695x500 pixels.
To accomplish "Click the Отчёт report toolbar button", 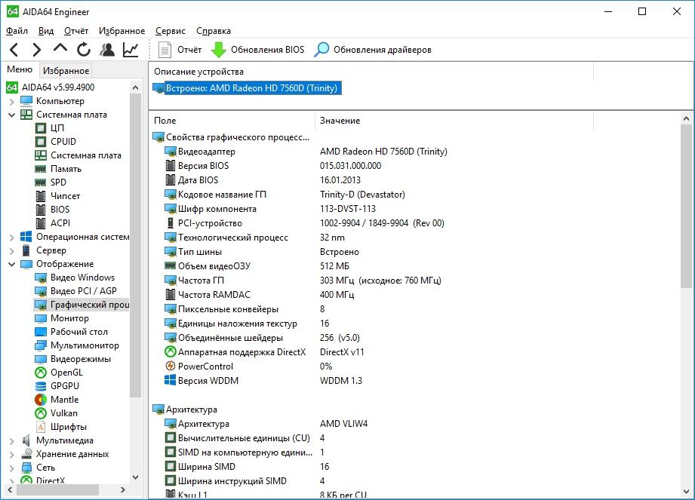I will pos(180,50).
